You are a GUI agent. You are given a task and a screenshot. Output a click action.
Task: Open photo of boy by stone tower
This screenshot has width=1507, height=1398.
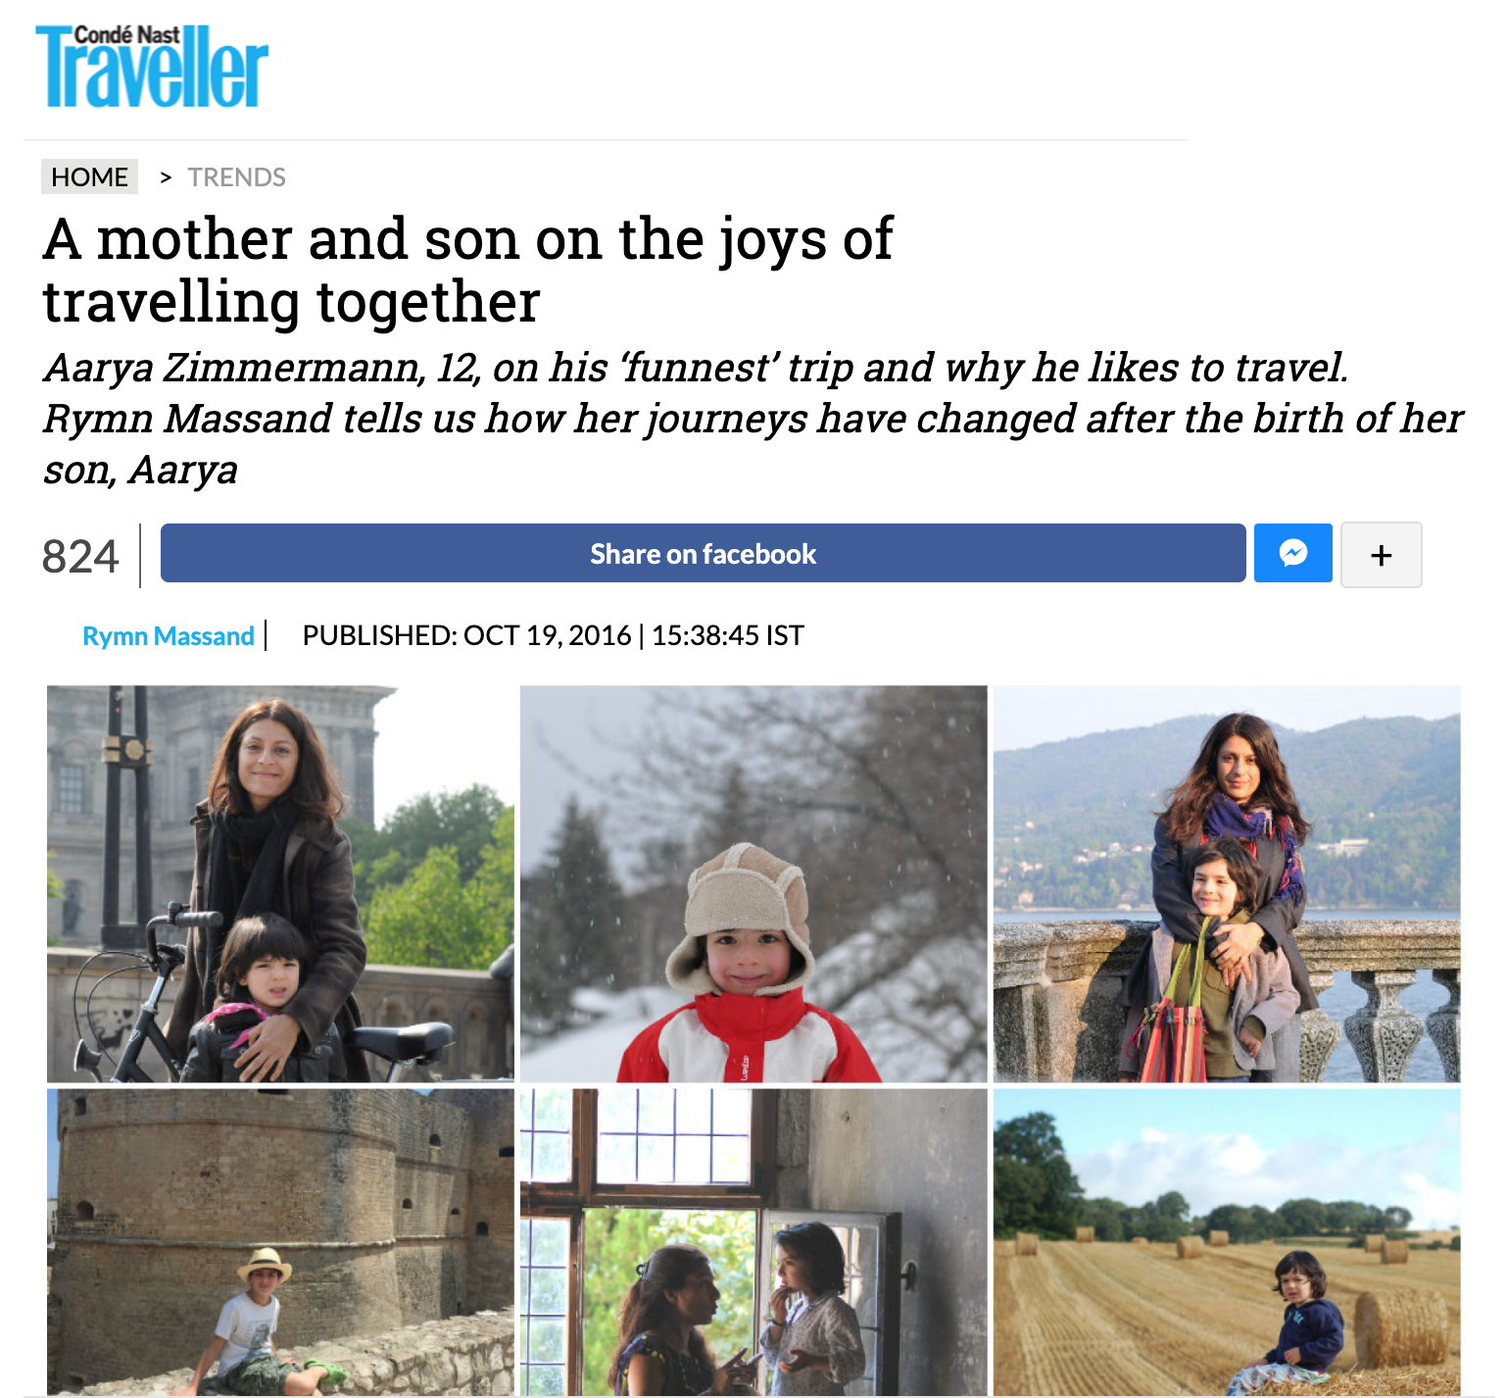pos(280,1241)
